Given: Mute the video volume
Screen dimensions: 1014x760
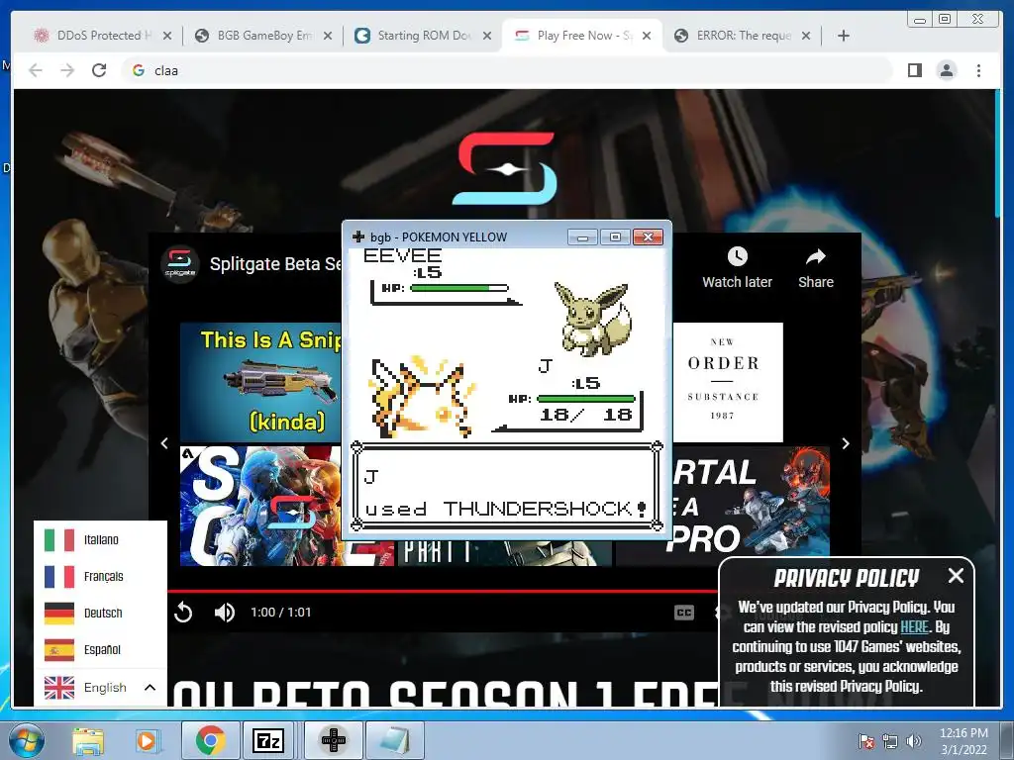Looking at the screenshot, I should point(225,612).
